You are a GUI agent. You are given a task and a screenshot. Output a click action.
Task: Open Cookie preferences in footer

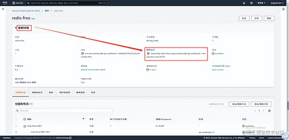coord(275,138)
